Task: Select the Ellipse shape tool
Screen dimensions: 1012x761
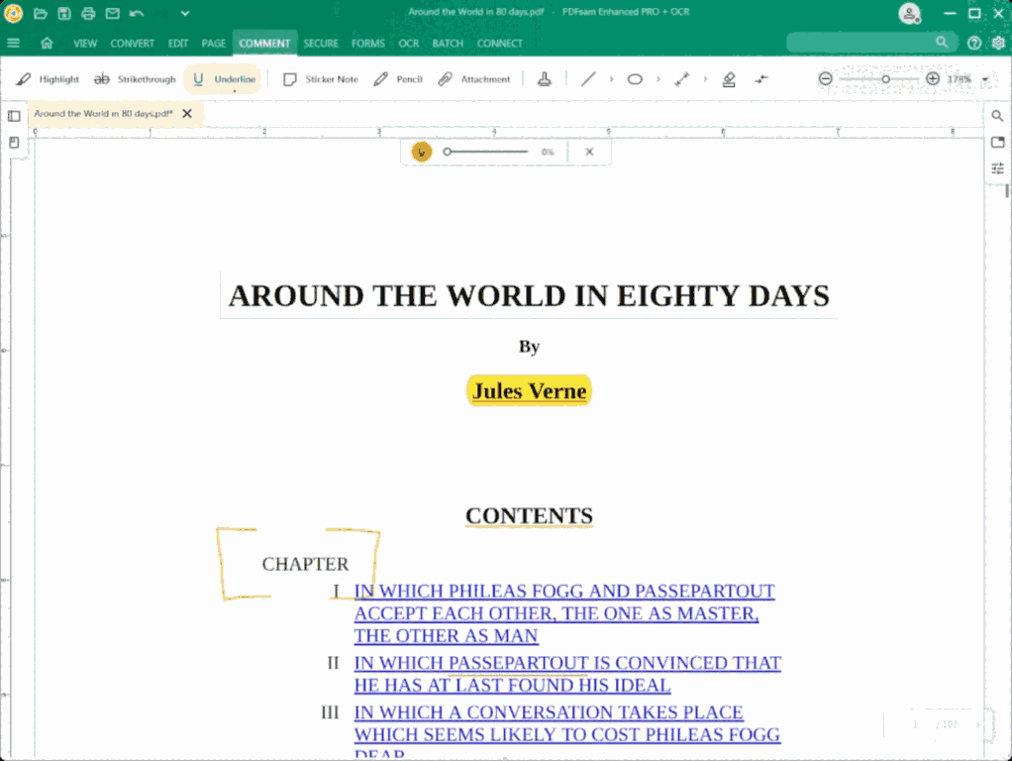Action: 635,79
